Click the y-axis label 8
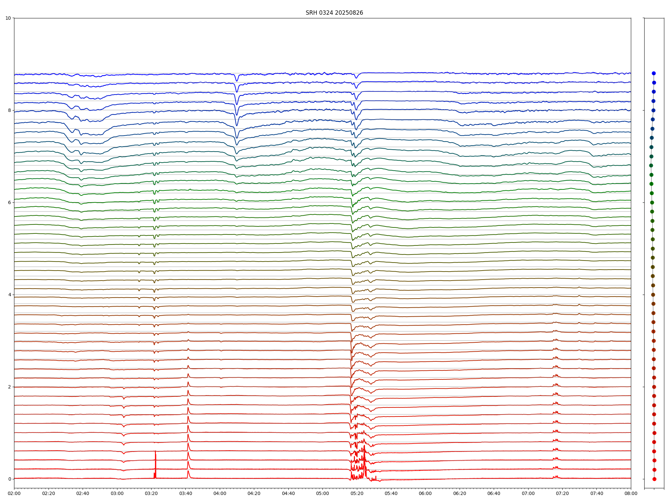 click(x=9, y=110)
